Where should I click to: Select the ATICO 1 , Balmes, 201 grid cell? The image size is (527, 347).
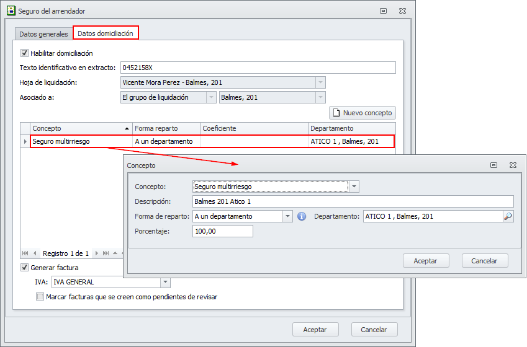(x=351, y=142)
